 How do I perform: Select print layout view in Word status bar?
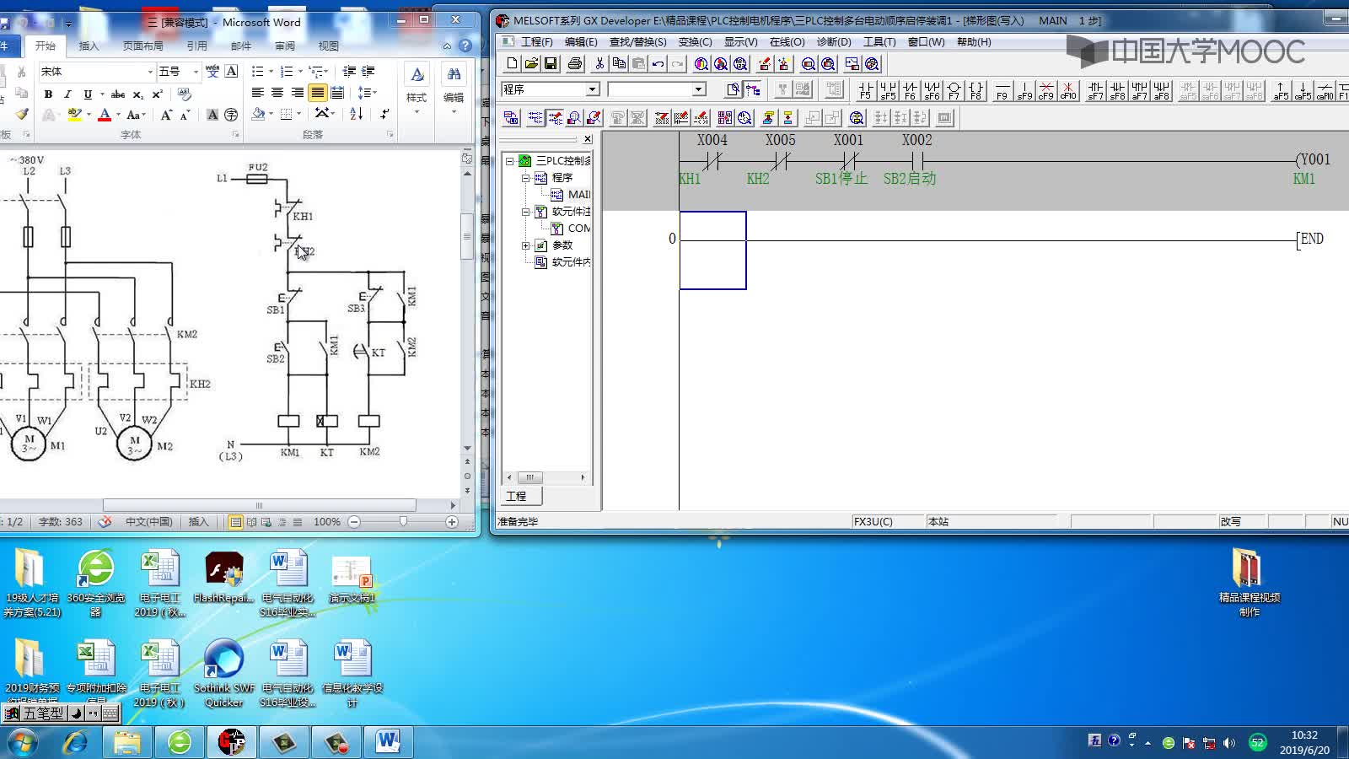click(x=236, y=522)
